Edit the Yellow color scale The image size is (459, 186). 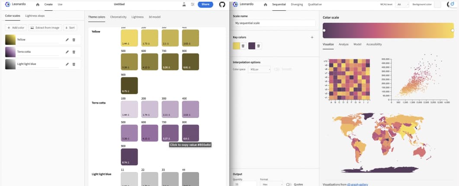pos(67,40)
